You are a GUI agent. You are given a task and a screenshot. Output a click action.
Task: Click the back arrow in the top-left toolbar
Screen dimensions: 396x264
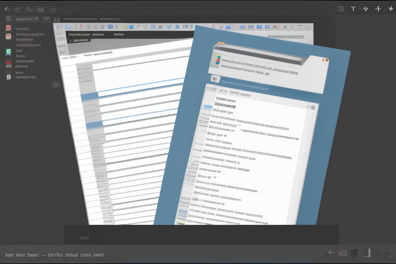[7, 9]
